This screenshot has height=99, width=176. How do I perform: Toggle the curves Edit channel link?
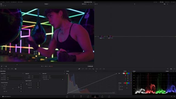[x=123, y=73]
